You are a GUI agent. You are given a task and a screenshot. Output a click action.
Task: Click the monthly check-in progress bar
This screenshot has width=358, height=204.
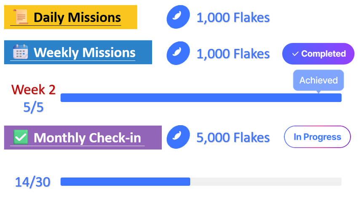201,182
